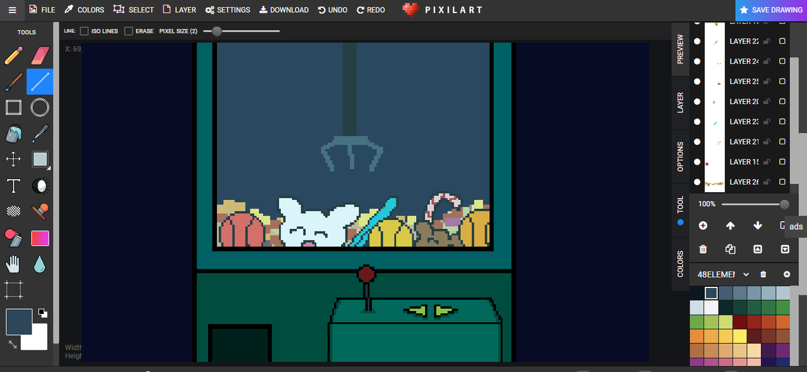Select the Stamp tool
Viewport: 807px width, 372px height.
(x=40, y=212)
